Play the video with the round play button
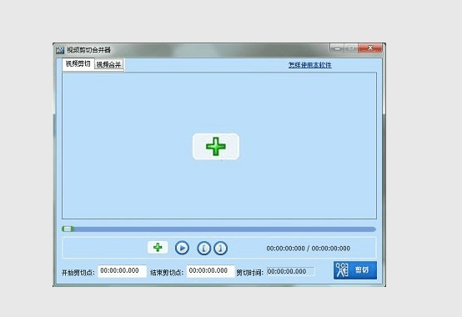The width and height of the screenshot is (462, 317). pyautogui.click(x=182, y=248)
